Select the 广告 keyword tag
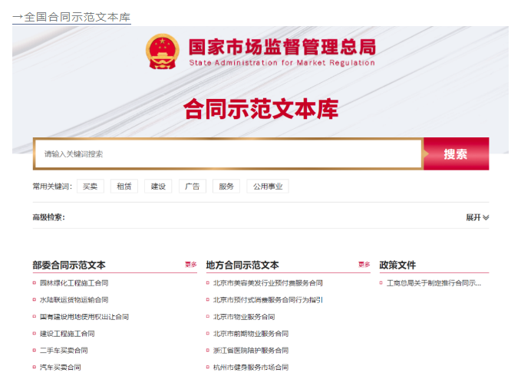521x386 pixels. tap(192, 186)
